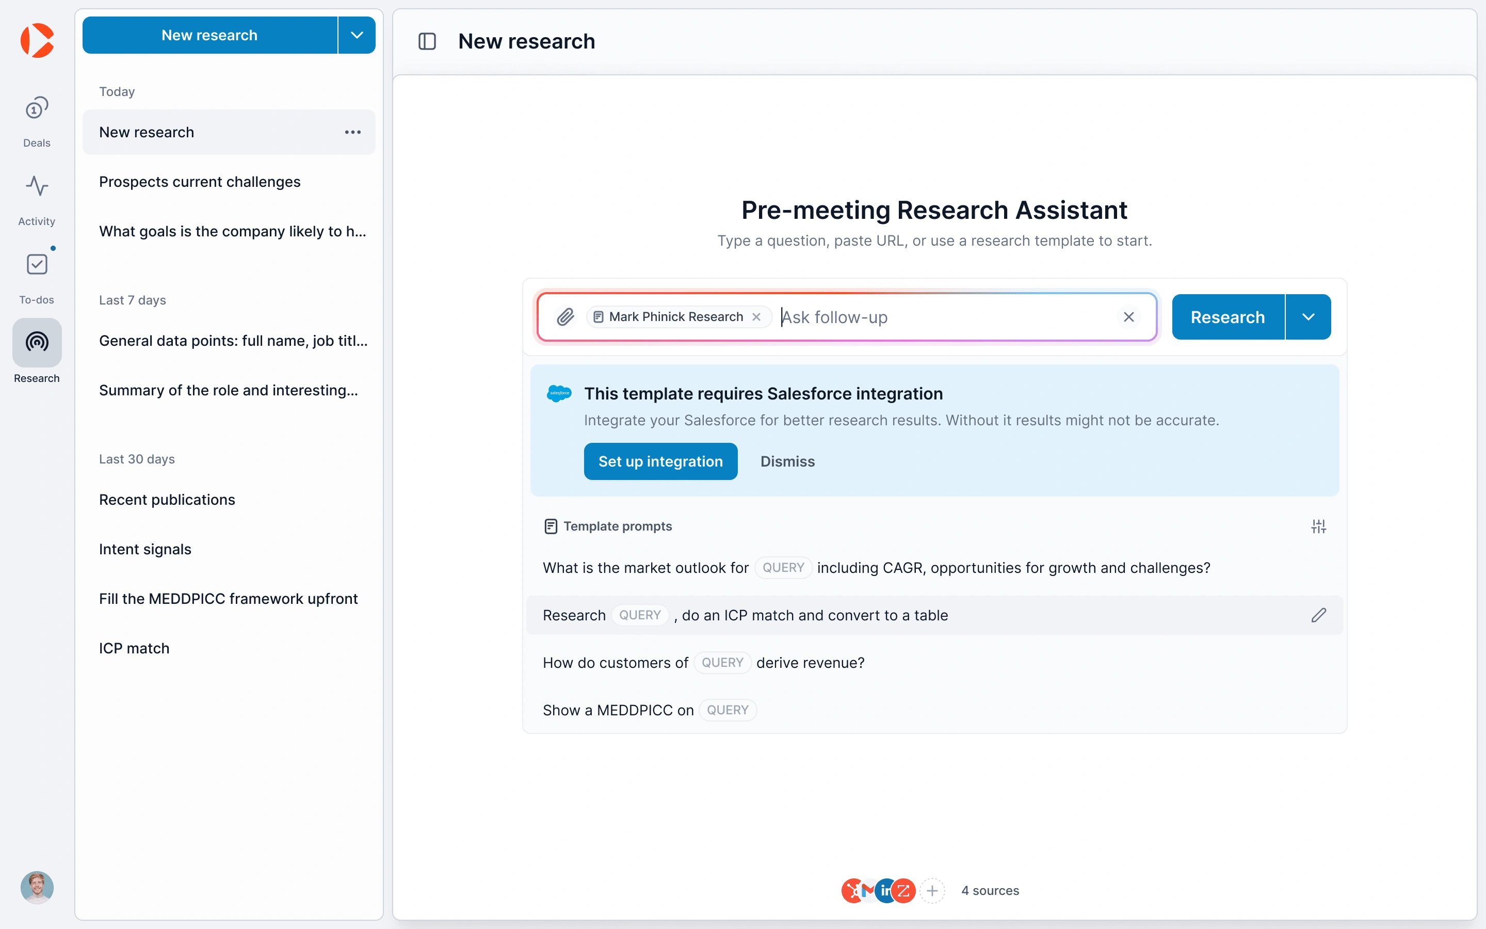Screen dimensions: 1486x929
Task: Expand the Research button dropdown arrow
Action: pyautogui.click(x=1308, y=317)
